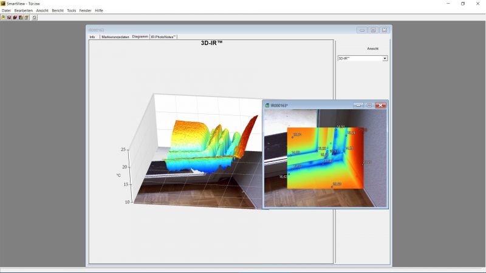486x273 pixels.
Task: Click the SmartView app icon in title bar
Action: 4,4
